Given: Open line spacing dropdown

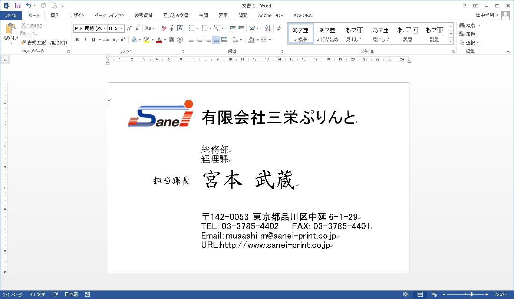Looking at the screenshot, I should click(x=237, y=40).
